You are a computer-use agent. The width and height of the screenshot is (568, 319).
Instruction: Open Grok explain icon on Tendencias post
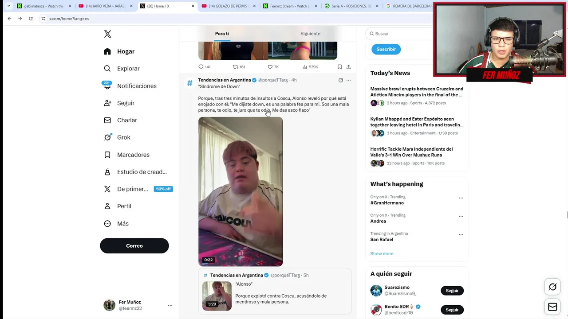click(x=340, y=80)
